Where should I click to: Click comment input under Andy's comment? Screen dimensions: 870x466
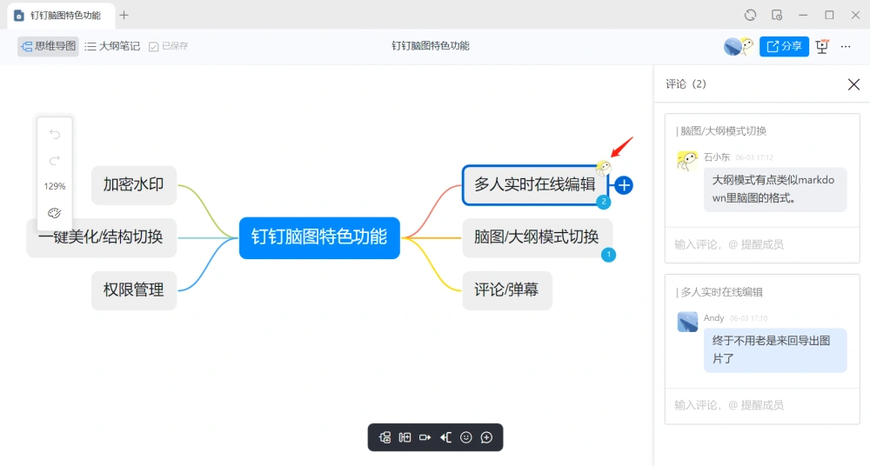pyautogui.click(x=762, y=405)
